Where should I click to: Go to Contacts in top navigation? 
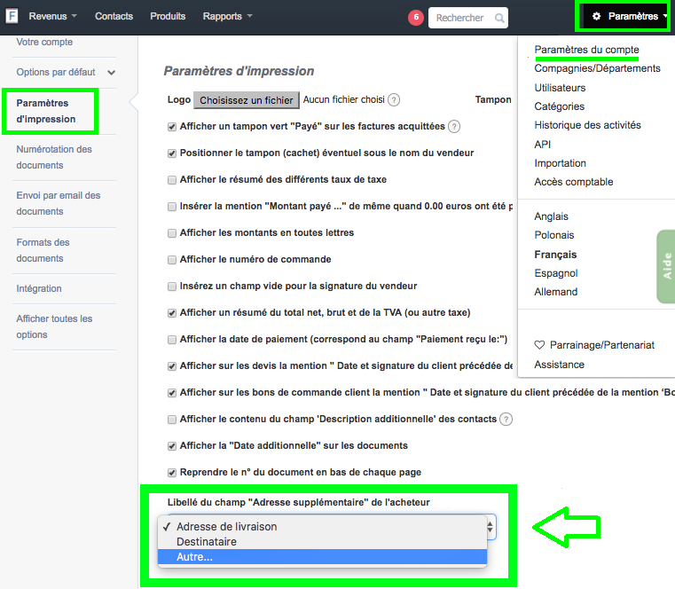(114, 16)
